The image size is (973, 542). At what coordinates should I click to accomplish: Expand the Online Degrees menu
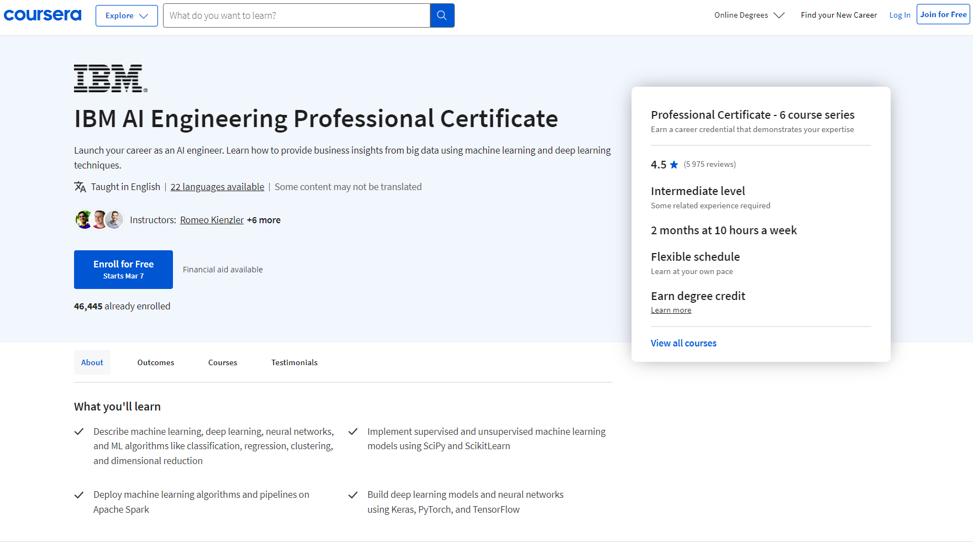pyautogui.click(x=749, y=15)
